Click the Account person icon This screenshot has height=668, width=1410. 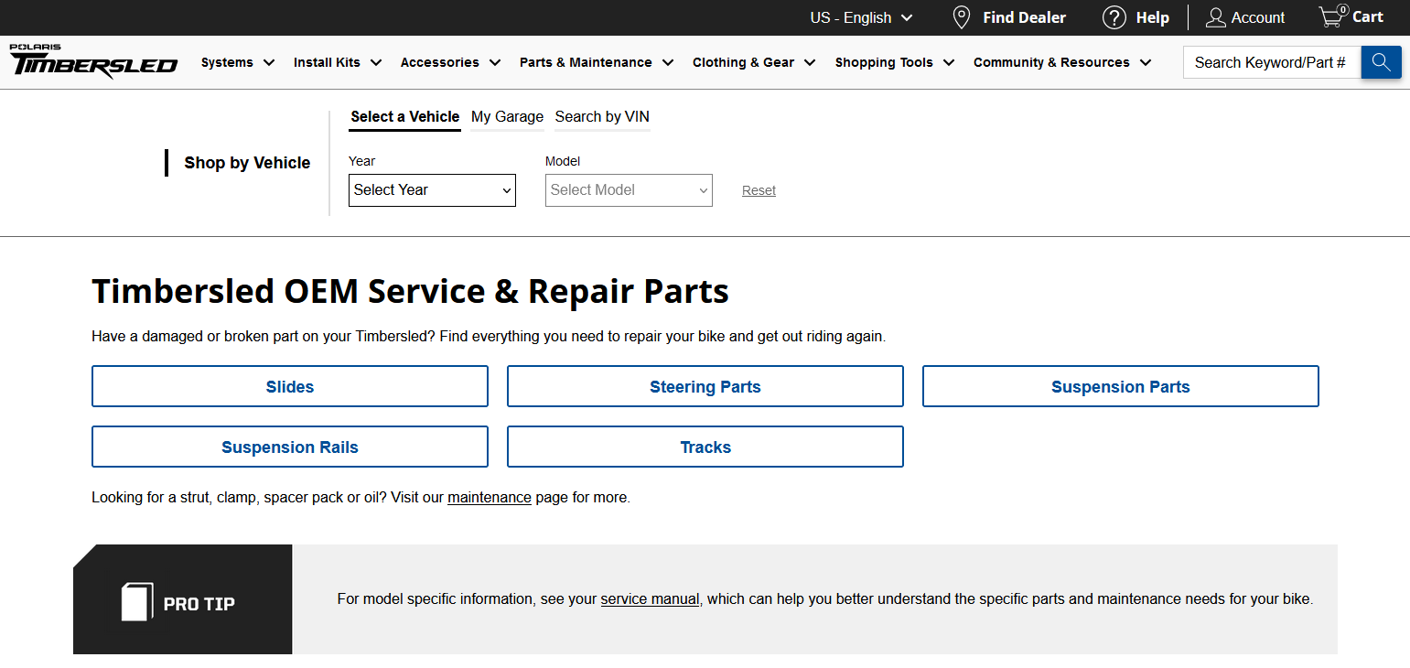coord(1215,17)
